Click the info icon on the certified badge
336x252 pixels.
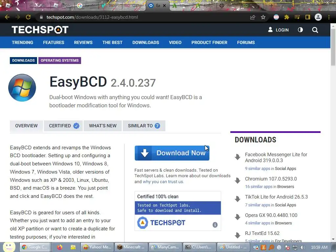coord(215,224)
